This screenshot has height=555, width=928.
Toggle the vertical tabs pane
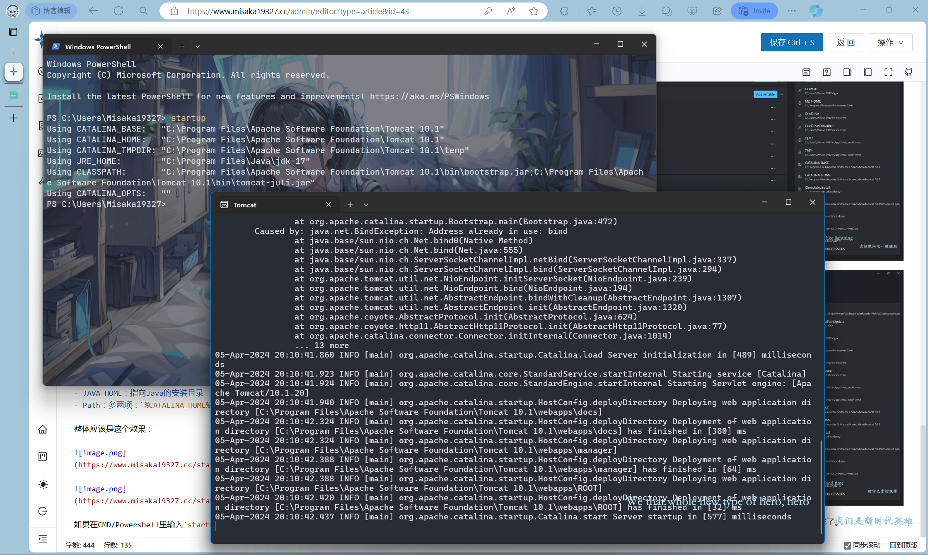13,32
